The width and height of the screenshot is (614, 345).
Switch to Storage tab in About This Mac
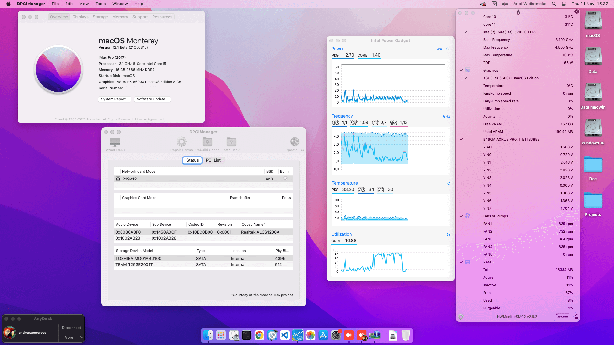(100, 17)
